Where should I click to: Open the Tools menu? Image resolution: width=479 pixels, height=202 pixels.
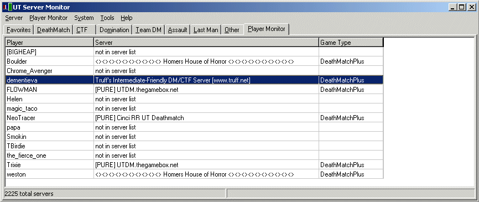107,18
